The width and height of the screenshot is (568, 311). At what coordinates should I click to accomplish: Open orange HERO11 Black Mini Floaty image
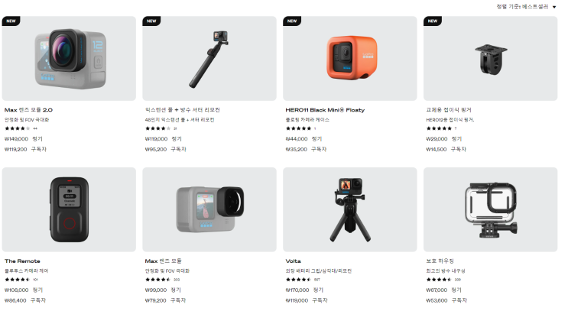click(350, 58)
